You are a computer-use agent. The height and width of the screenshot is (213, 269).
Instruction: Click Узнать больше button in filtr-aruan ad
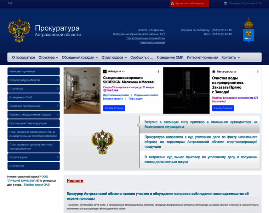[223, 108]
